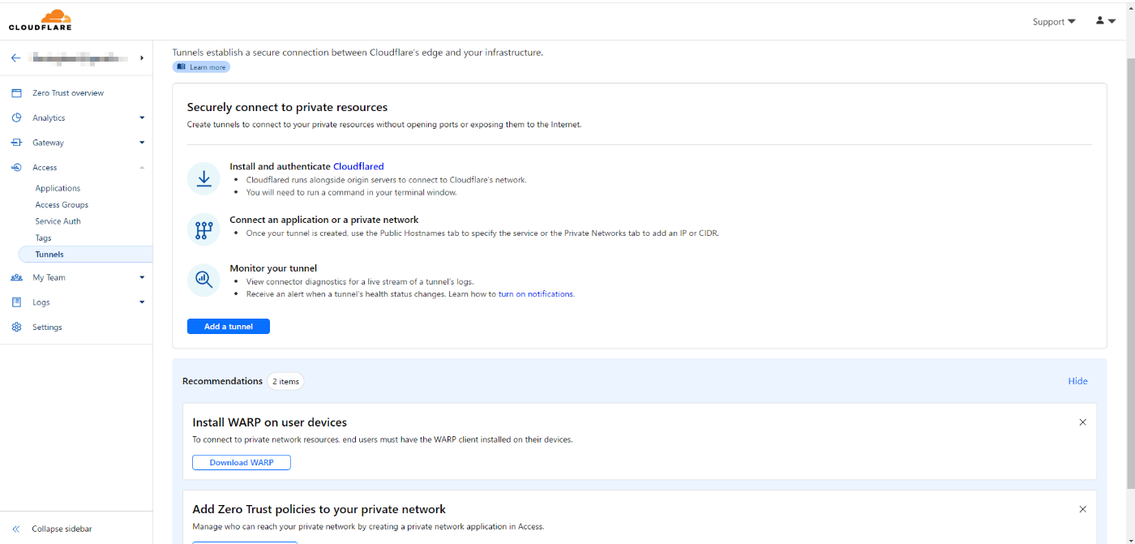Image resolution: width=1135 pixels, height=544 pixels.
Task: Click the Zero Trust overview window icon
Action: [16, 93]
